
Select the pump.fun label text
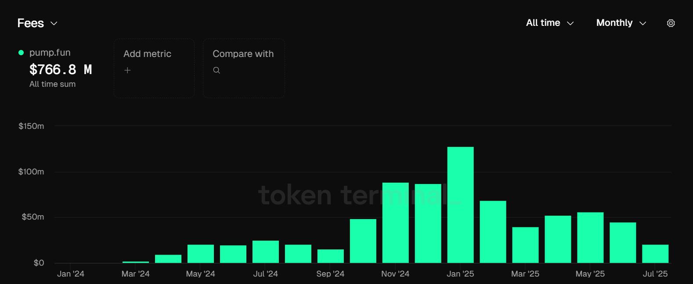[49, 52]
